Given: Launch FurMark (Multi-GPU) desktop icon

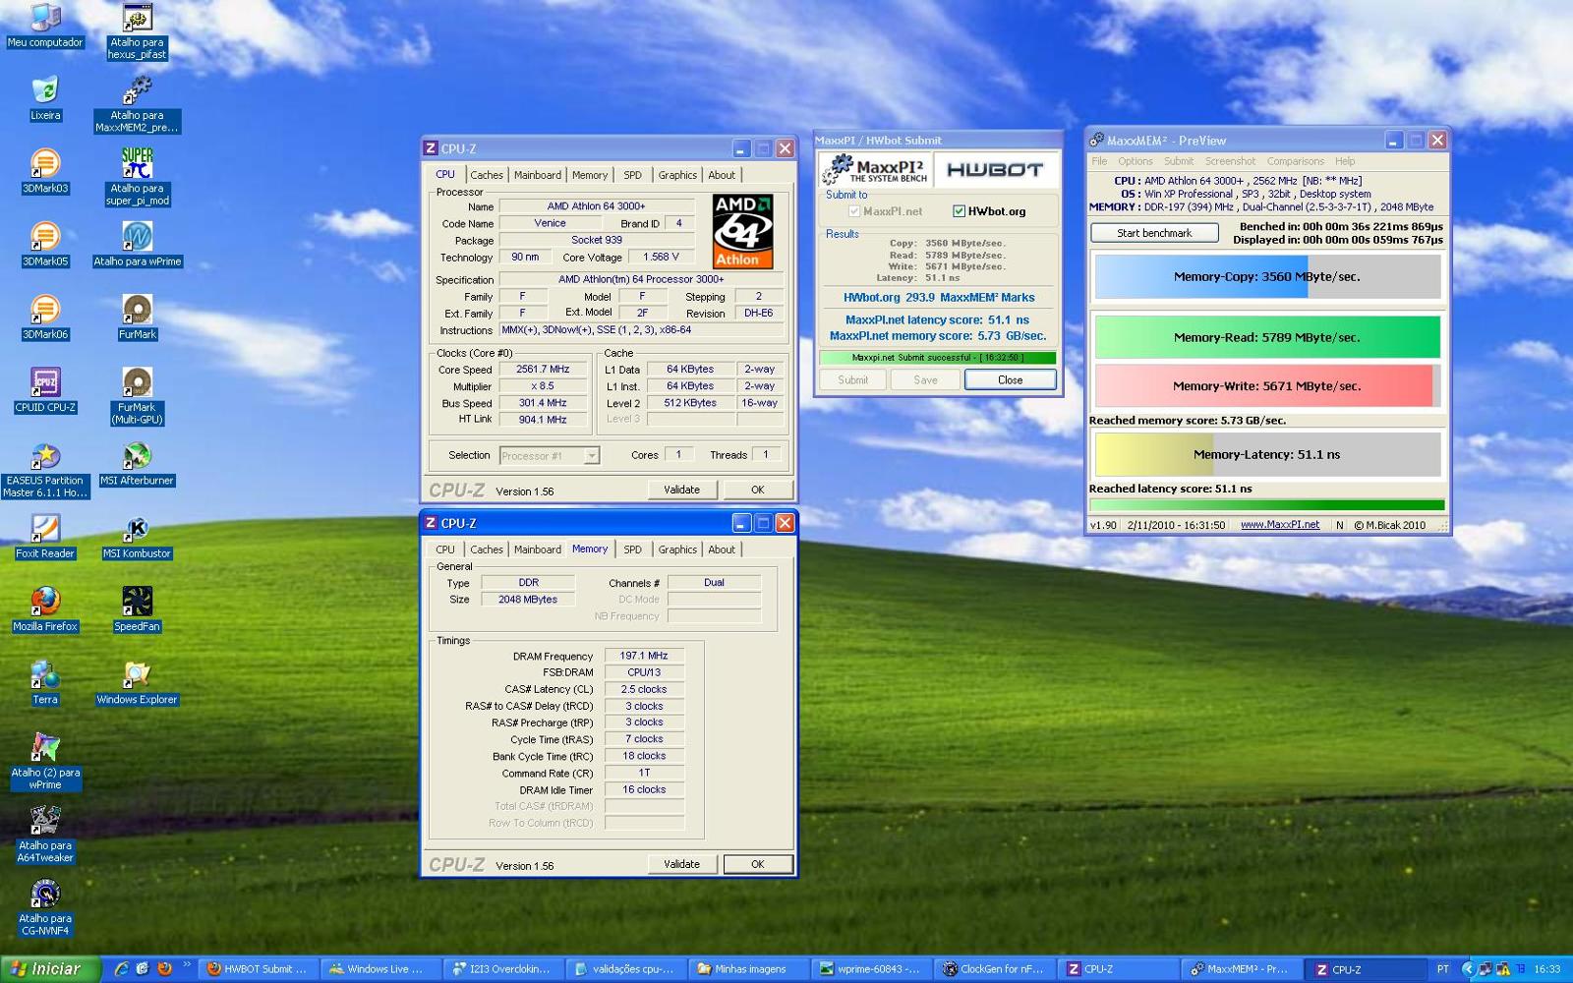Looking at the screenshot, I should point(137,397).
